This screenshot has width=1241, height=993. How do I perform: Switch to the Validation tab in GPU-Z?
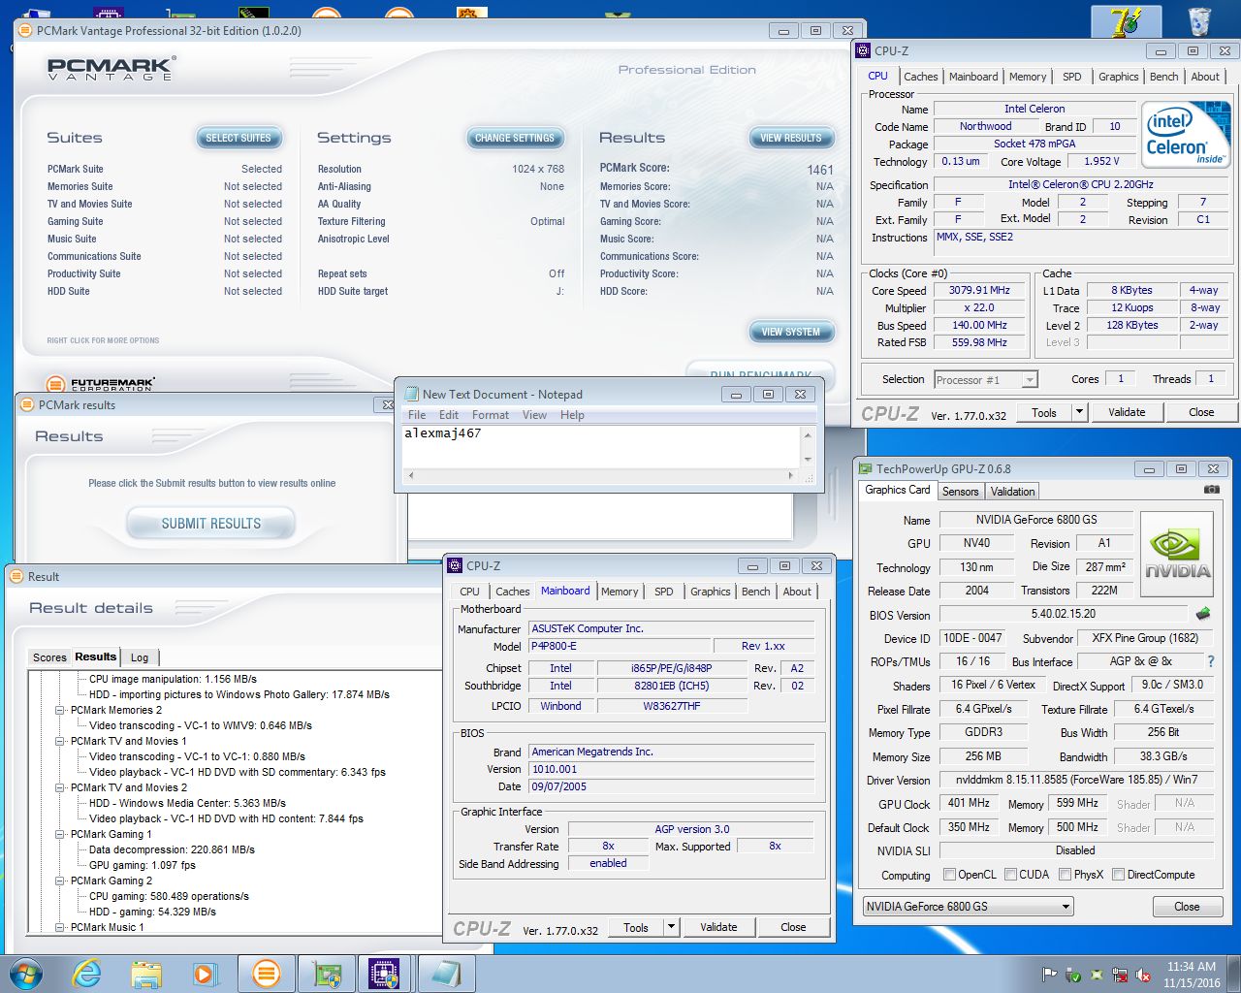tap(1012, 492)
